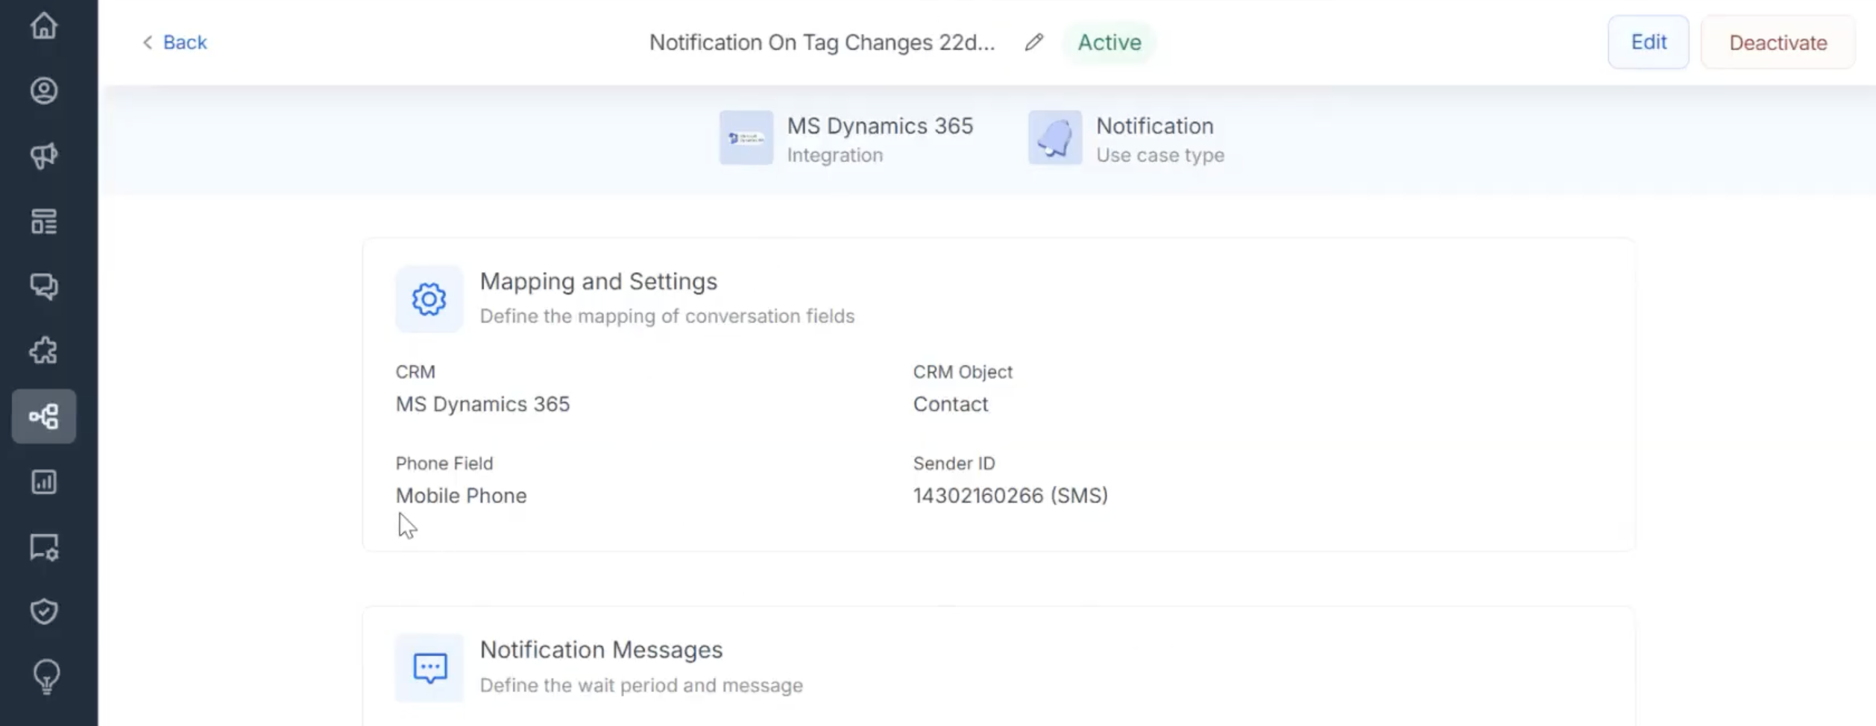Click the Phone Field value 'Mobile Phone'
Viewport: 1876px width, 726px height.
coord(461,496)
